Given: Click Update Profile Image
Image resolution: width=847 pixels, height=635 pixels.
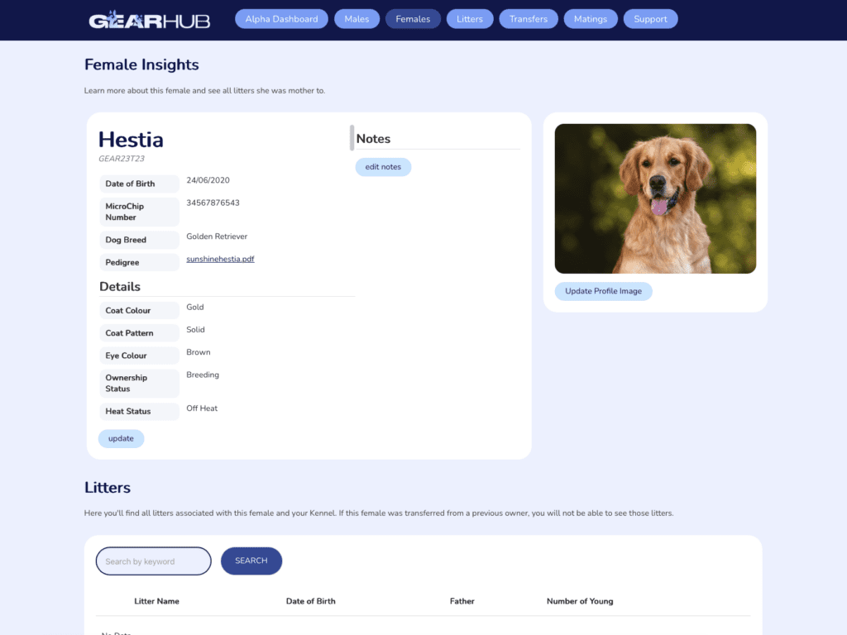Looking at the screenshot, I should pyautogui.click(x=603, y=291).
